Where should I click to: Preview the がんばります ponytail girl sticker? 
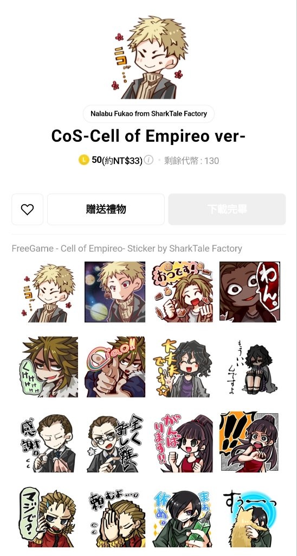click(182, 442)
